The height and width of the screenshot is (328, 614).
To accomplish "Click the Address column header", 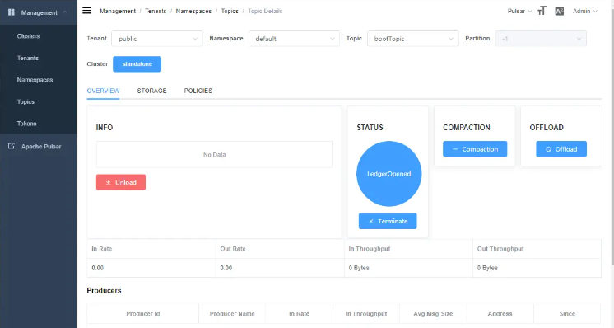I will (500, 313).
